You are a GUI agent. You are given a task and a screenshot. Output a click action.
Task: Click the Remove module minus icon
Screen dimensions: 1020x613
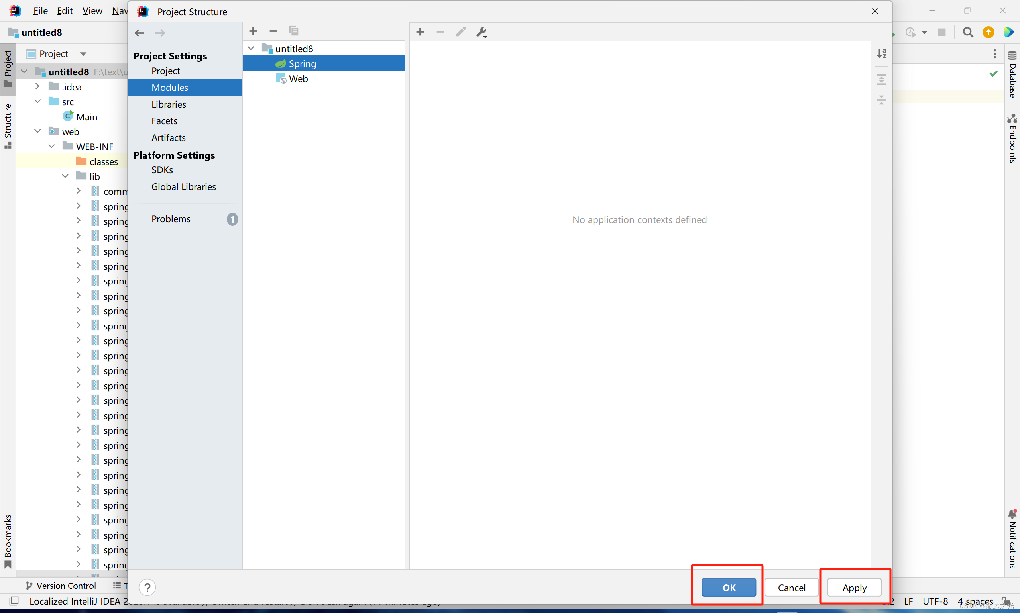(273, 31)
